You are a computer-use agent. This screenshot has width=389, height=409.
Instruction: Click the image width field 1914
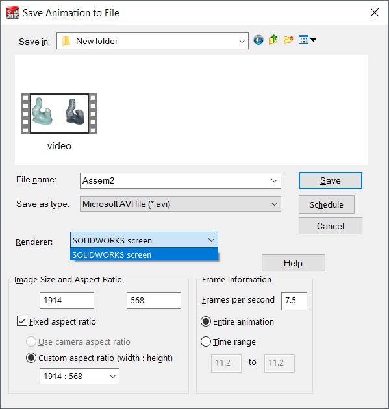(x=67, y=300)
